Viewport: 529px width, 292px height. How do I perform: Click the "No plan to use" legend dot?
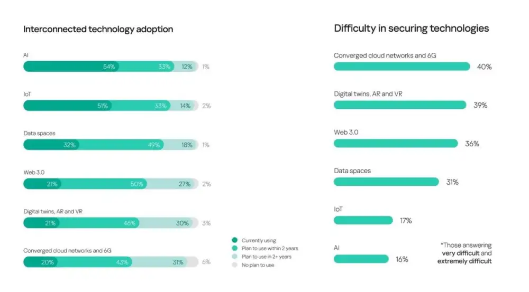[x=235, y=265]
